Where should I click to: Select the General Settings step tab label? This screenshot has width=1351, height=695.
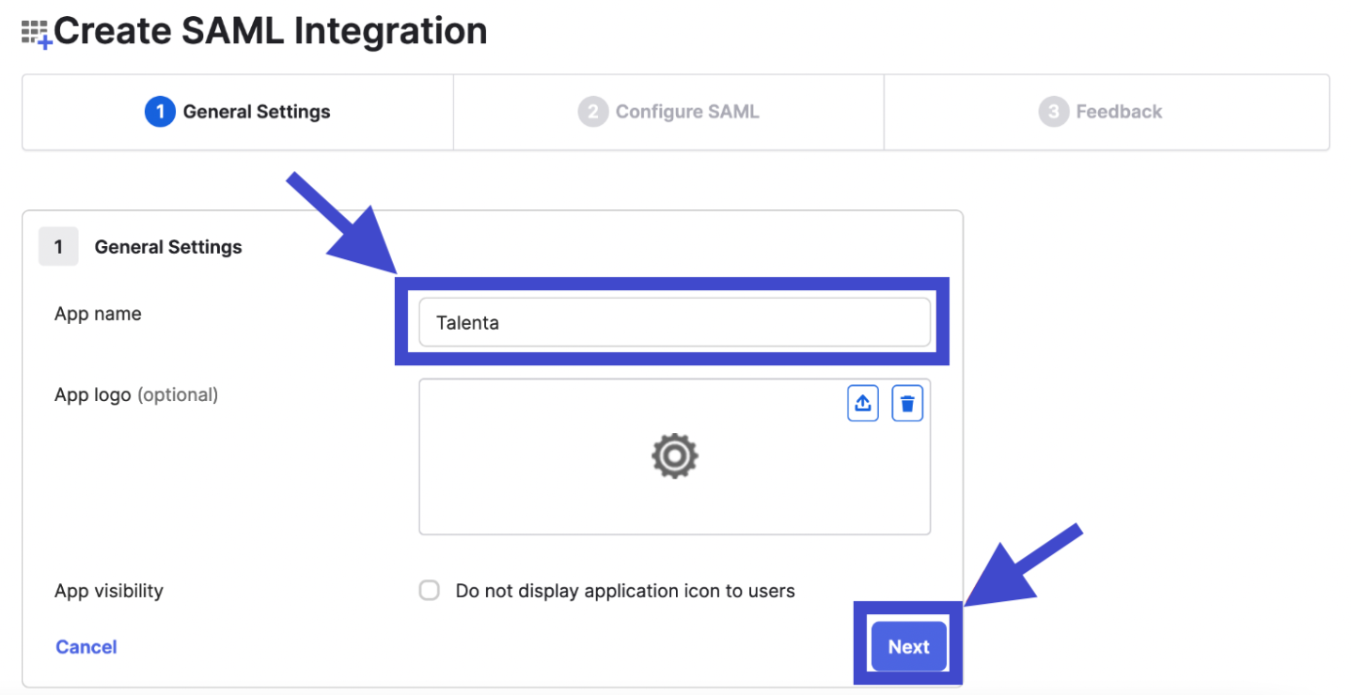point(257,112)
